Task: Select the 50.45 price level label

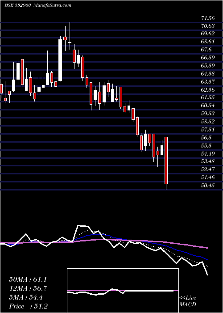Action: [x=208, y=186]
